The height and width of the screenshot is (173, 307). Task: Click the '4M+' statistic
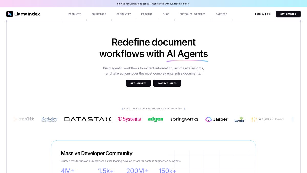68,170
